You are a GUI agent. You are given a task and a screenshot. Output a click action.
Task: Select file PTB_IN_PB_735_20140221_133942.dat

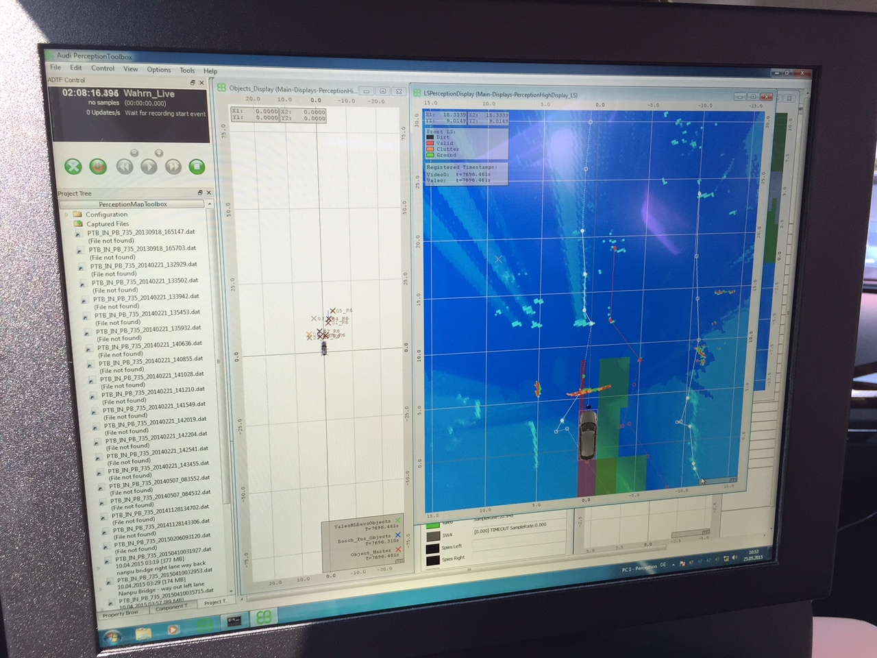coord(147,298)
